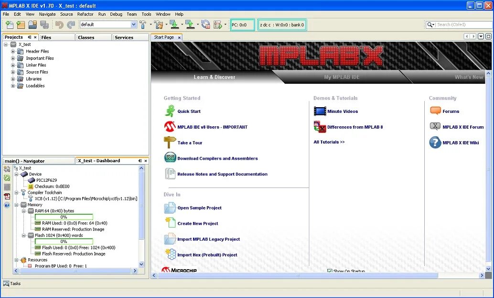Click the Undo arrow in the toolbar
494x298 pixels.
click(59, 24)
